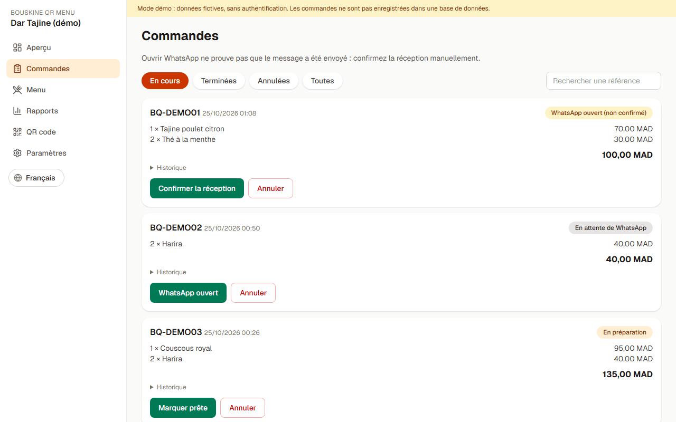Image resolution: width=676 pixels, height=422 pixels.
Task: Cancel order BQ-DEMO01 with Annuler
Action: click(270, 188)
